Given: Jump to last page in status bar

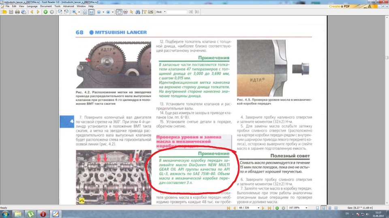Looking at the screenshot, I should coord(269,208).
